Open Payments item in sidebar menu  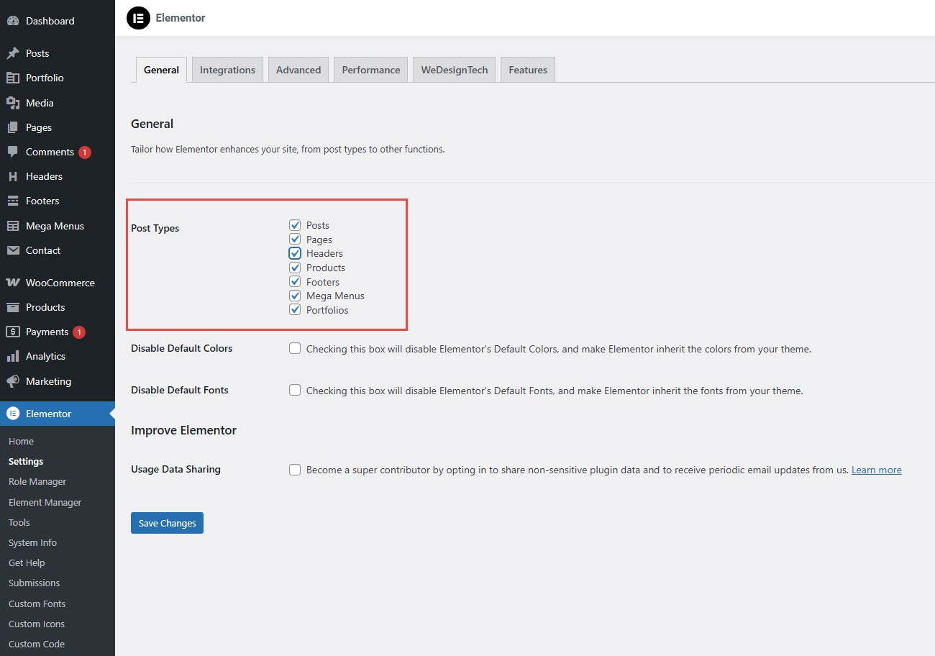tap(47, 332)
